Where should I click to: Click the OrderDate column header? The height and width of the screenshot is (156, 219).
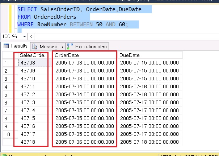pos(85,55)
